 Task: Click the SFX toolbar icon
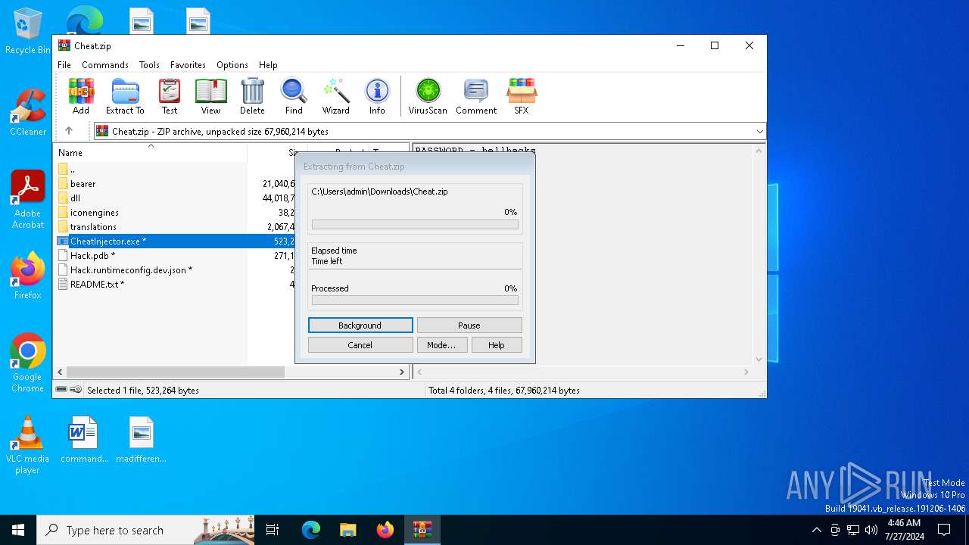(522, 96)
